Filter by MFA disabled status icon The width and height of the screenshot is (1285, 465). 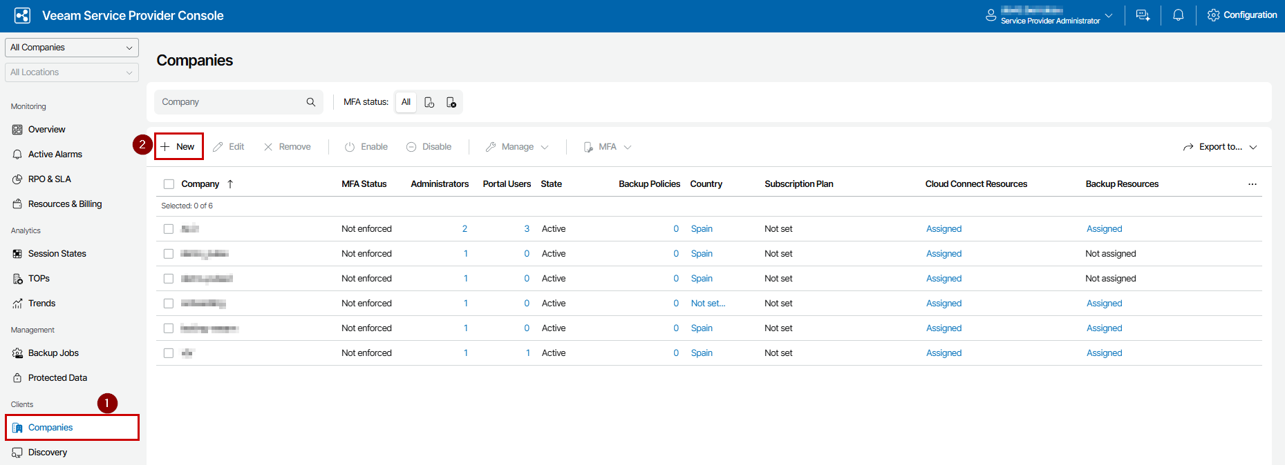point(451,102)
